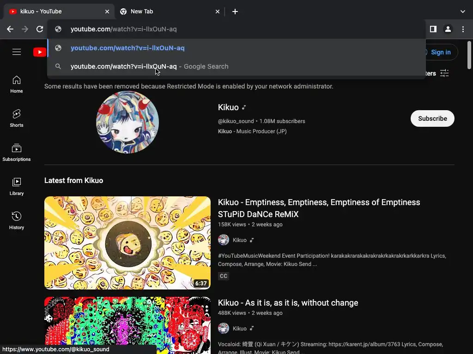Open the Kikuo channel name heading
This screenshot has height=354, width=473.
coord(228,107)
